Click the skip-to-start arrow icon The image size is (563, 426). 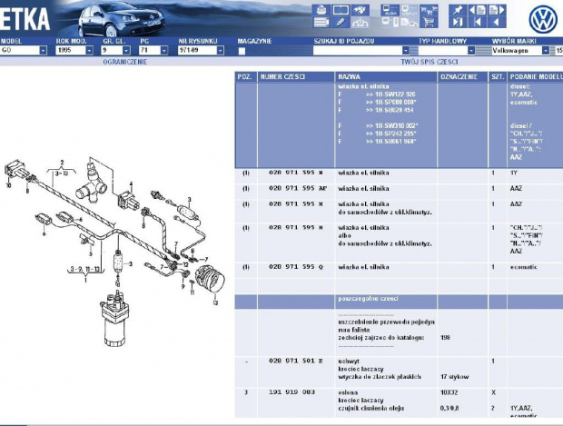click(x=478, y=23)
